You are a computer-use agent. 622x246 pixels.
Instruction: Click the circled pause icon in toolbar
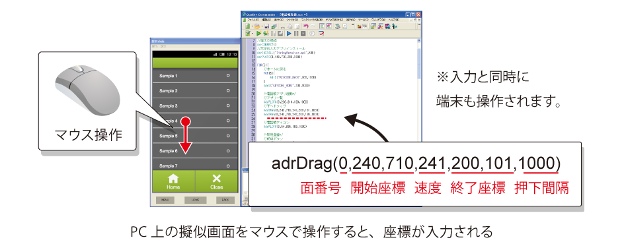pyautogui.click(x=312, y=34)
